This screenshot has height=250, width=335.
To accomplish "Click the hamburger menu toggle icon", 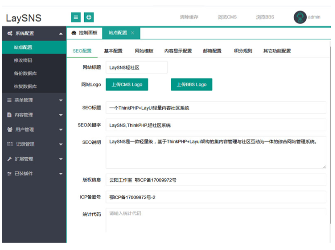I will click(76, 17).
